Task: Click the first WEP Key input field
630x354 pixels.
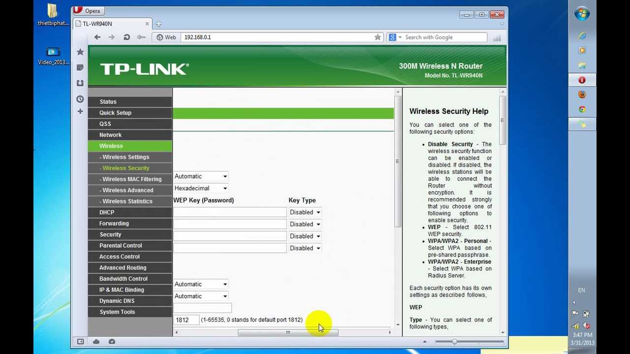Action: 230,212
